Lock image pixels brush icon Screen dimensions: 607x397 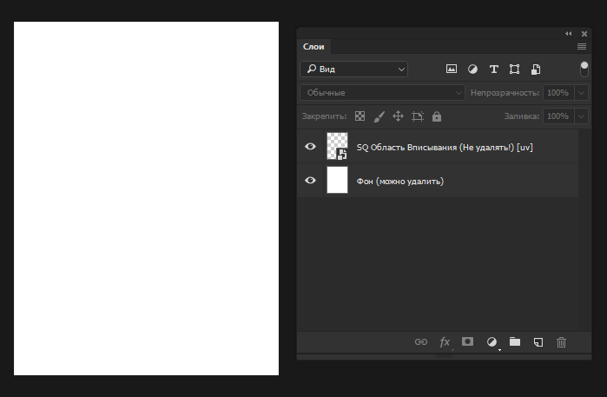tap(379, 116)
